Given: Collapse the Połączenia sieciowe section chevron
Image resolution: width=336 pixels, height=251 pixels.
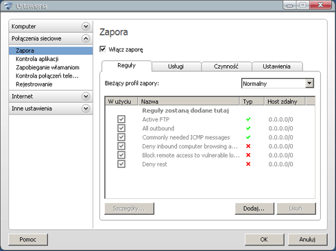Looking at the screenshot, I should point(86,38).
